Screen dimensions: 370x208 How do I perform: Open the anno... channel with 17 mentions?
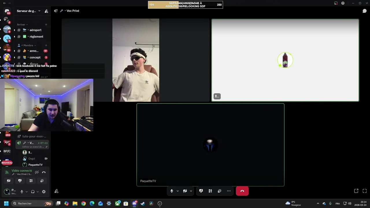coord(32,51)
